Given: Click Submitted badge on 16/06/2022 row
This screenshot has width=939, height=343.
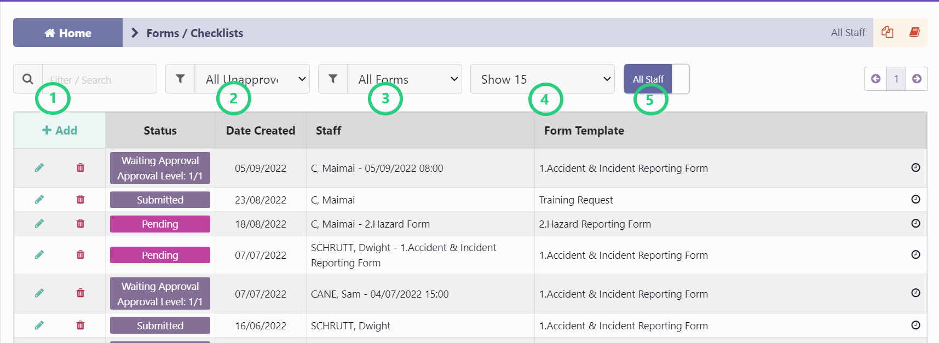Looking at the screenshot, I should [x=160, y=325].
